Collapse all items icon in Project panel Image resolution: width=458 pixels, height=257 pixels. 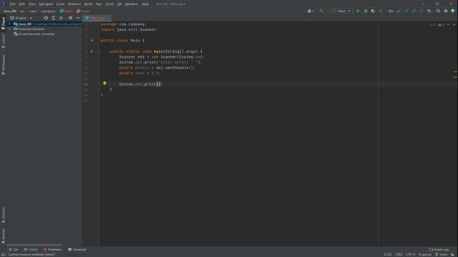[61, 18]
